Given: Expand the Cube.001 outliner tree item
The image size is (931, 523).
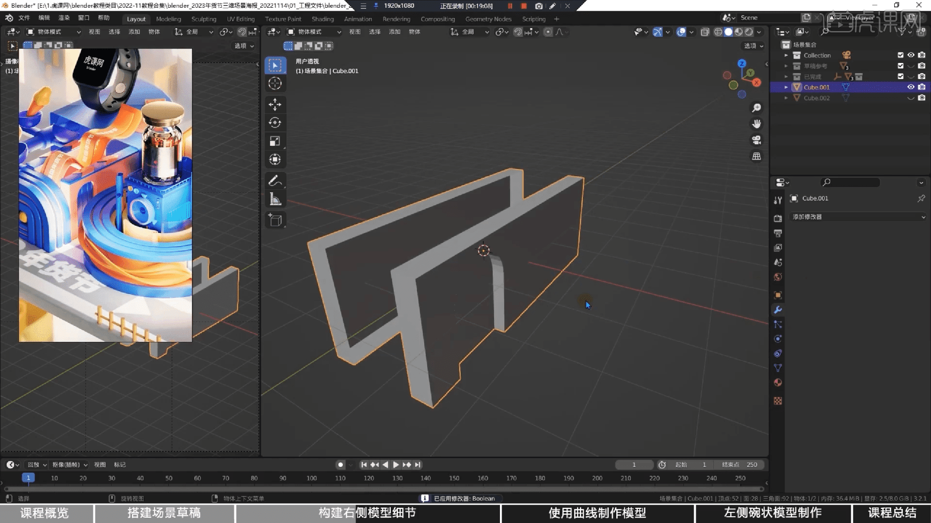Looking at the screenshot, I should (x=786, y=87).
